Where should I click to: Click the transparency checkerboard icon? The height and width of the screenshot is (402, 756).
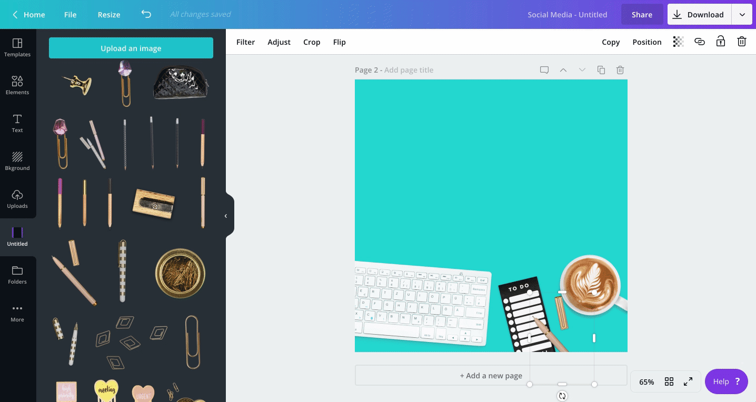tap(678, 42)
